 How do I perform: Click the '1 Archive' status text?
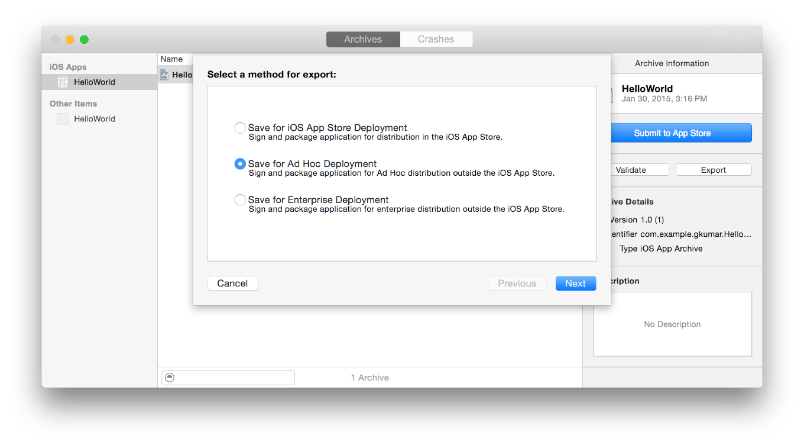[370, 378]
